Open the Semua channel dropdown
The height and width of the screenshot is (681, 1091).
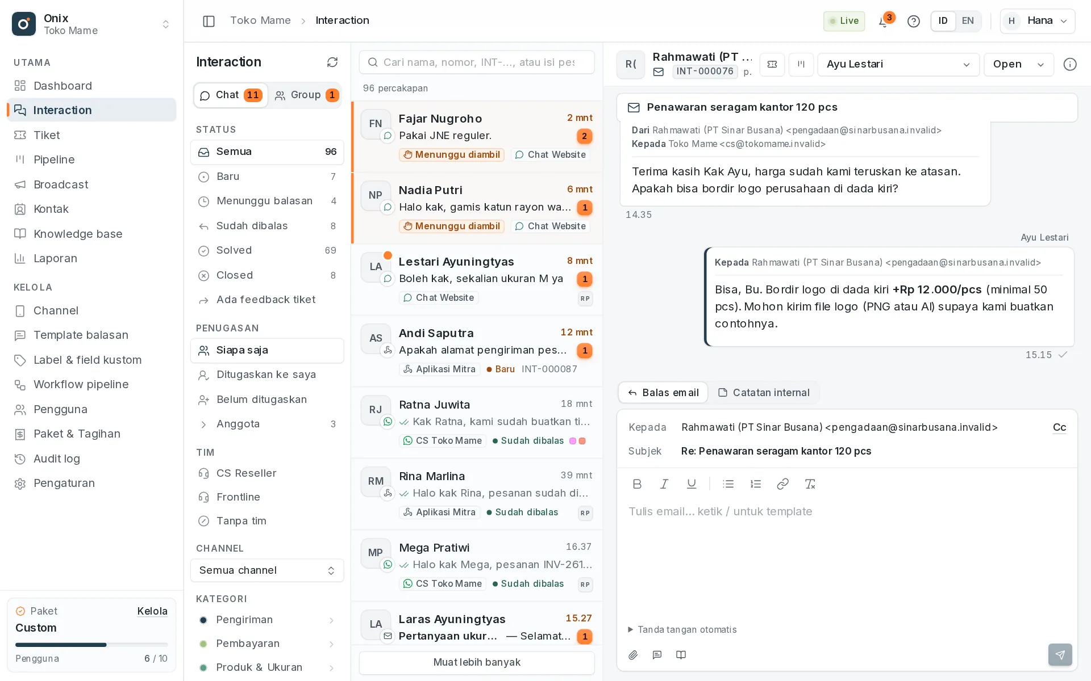pyautogui.click(x=267, y=570)
